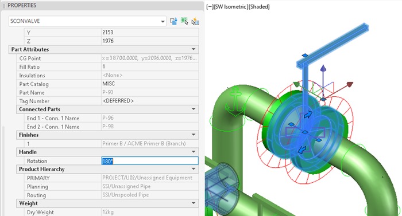Viewport: 402px width, 216px height.
Task: Click the Select Objects icon
Action: pos(184,21)
